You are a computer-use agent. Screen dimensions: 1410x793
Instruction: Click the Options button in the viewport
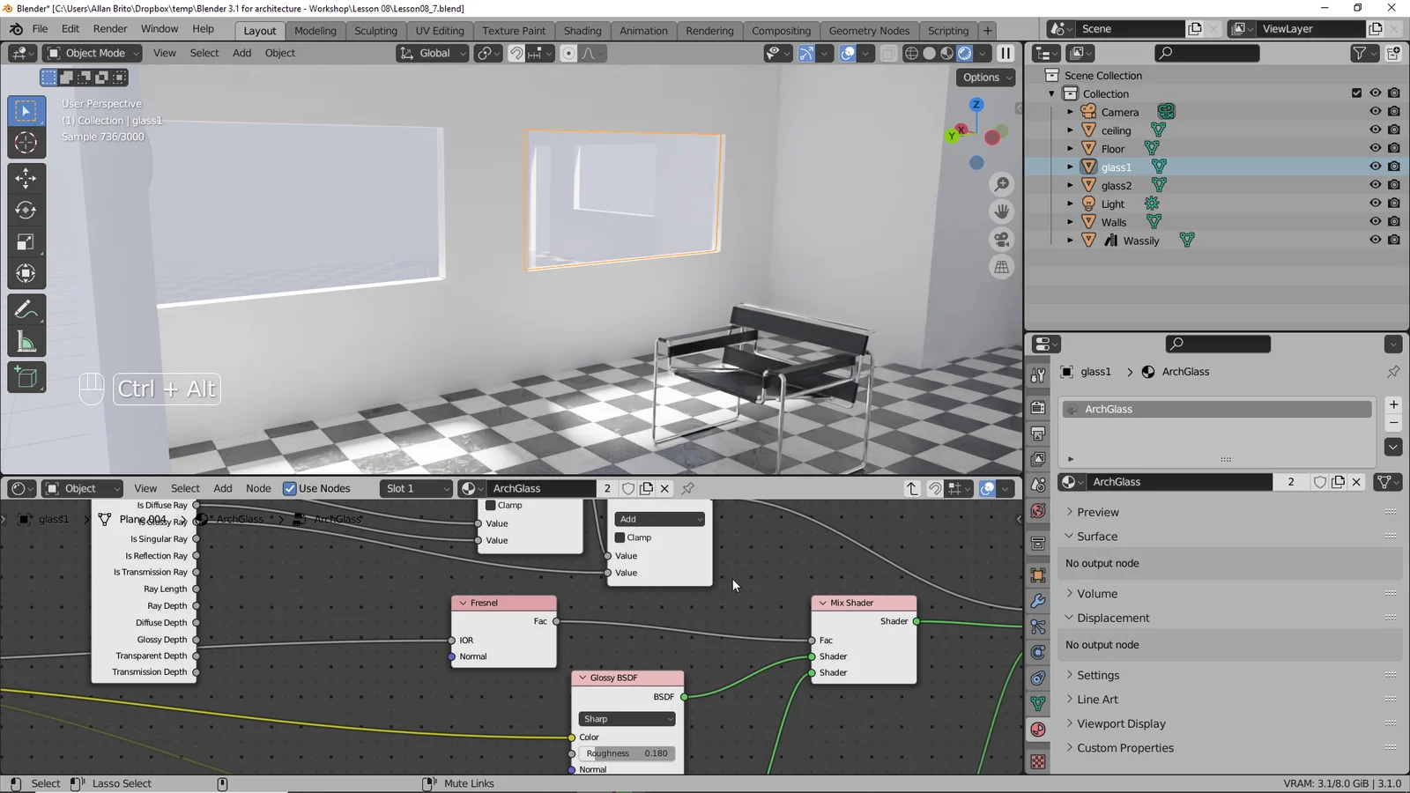tap(981, 77)
